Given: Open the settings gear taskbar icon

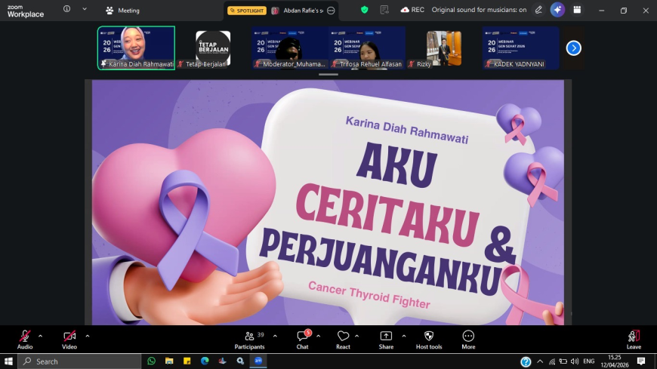Looking at the screenshot, I should click(x=240, y=361).
